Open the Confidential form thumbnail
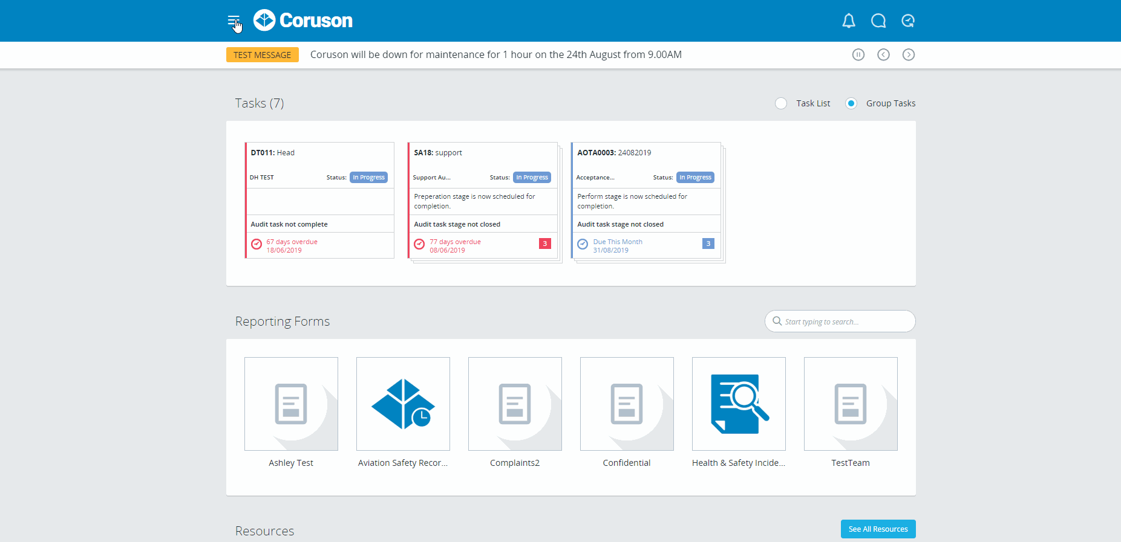This screenshot has width=1121, height=542. (627, 404)
